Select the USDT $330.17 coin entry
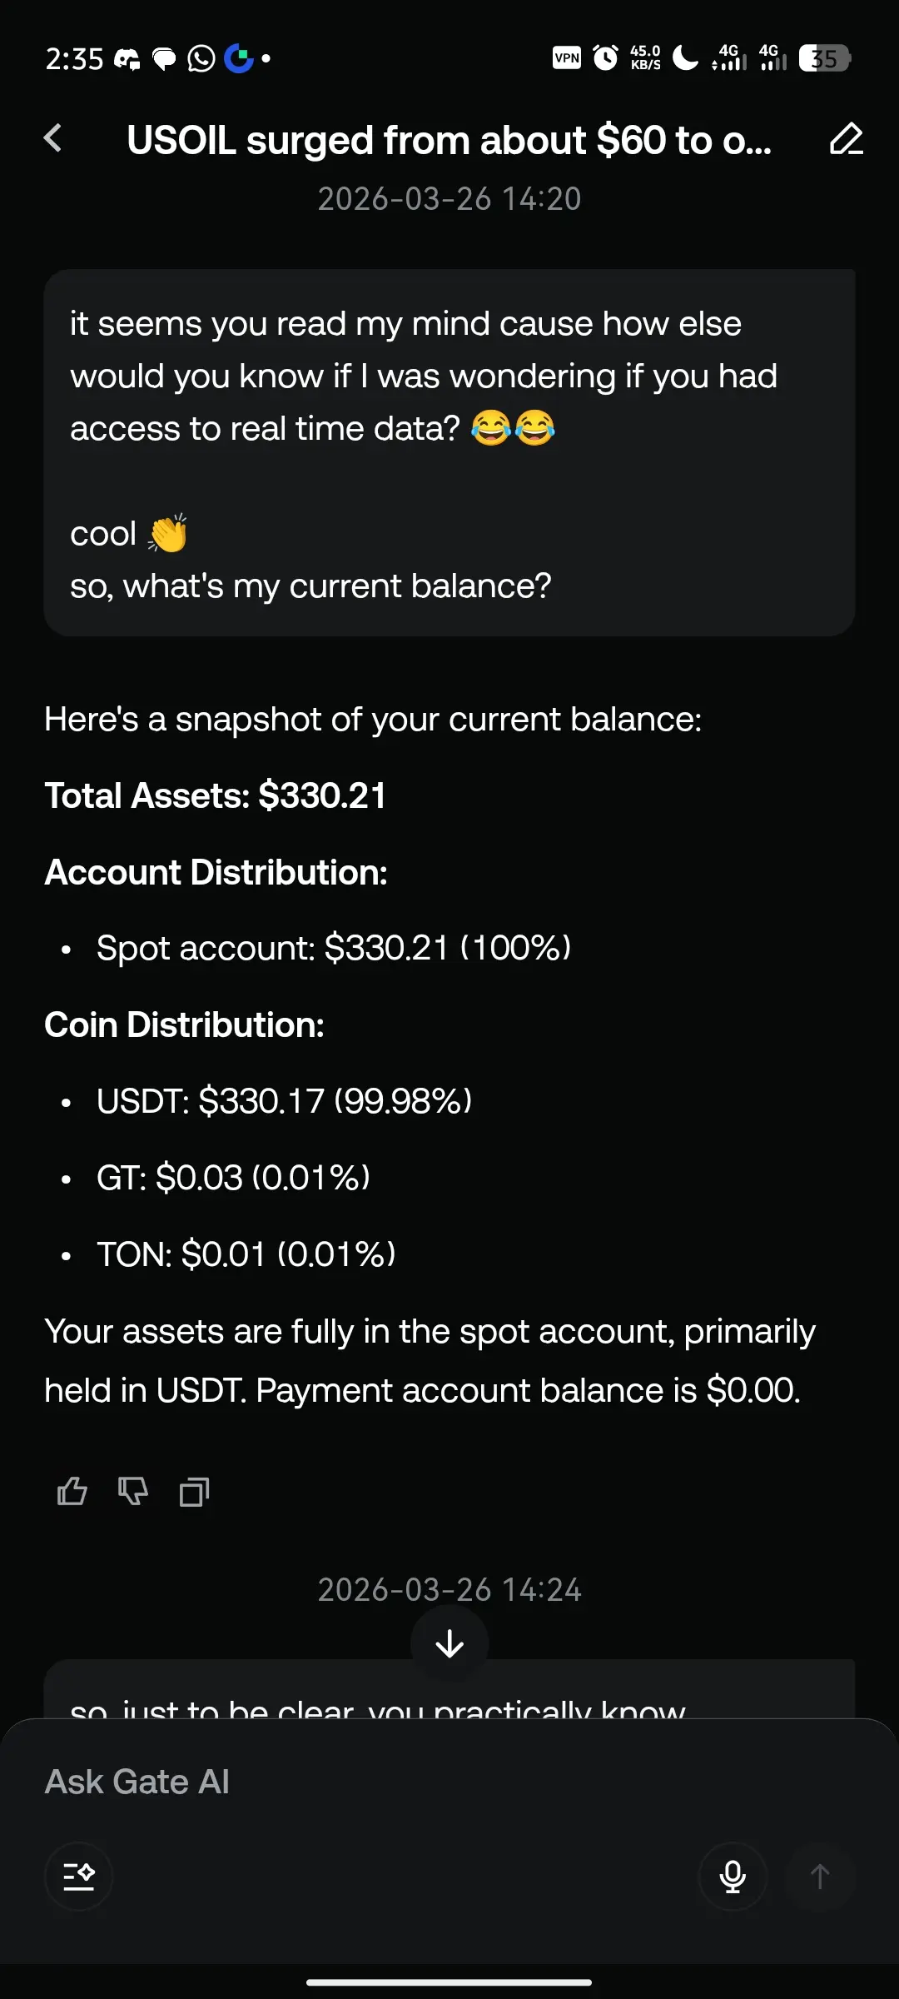Image resolution: width=899 pixels, height=1999 pixels. point(284,1101)
